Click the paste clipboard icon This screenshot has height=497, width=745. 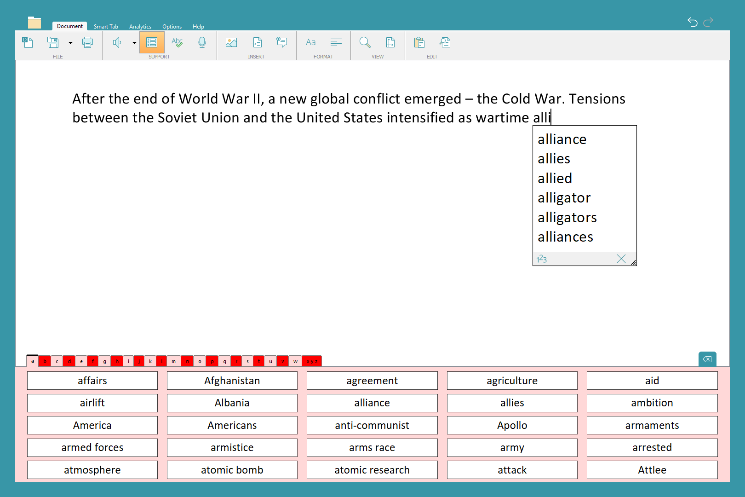coord(419,43)
